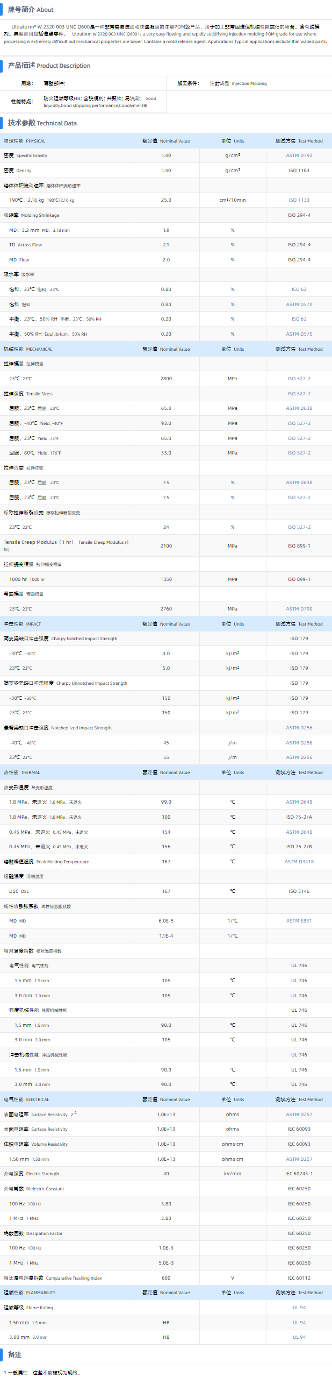Open ASTM D256 link in the 55 J/m row

(299, 757)
